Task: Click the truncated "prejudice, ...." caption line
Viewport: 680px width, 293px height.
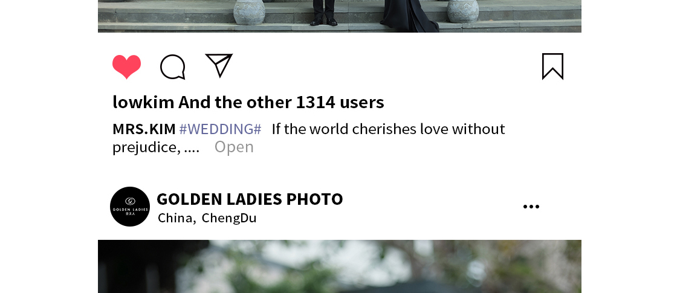Action: [156, 147]
